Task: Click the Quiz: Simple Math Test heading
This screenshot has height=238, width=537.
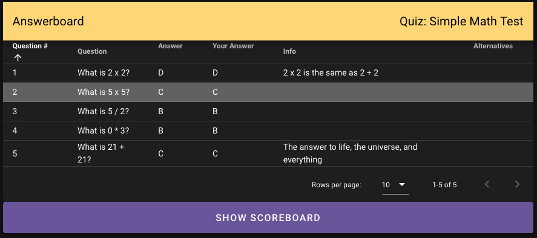Action: 461,21
